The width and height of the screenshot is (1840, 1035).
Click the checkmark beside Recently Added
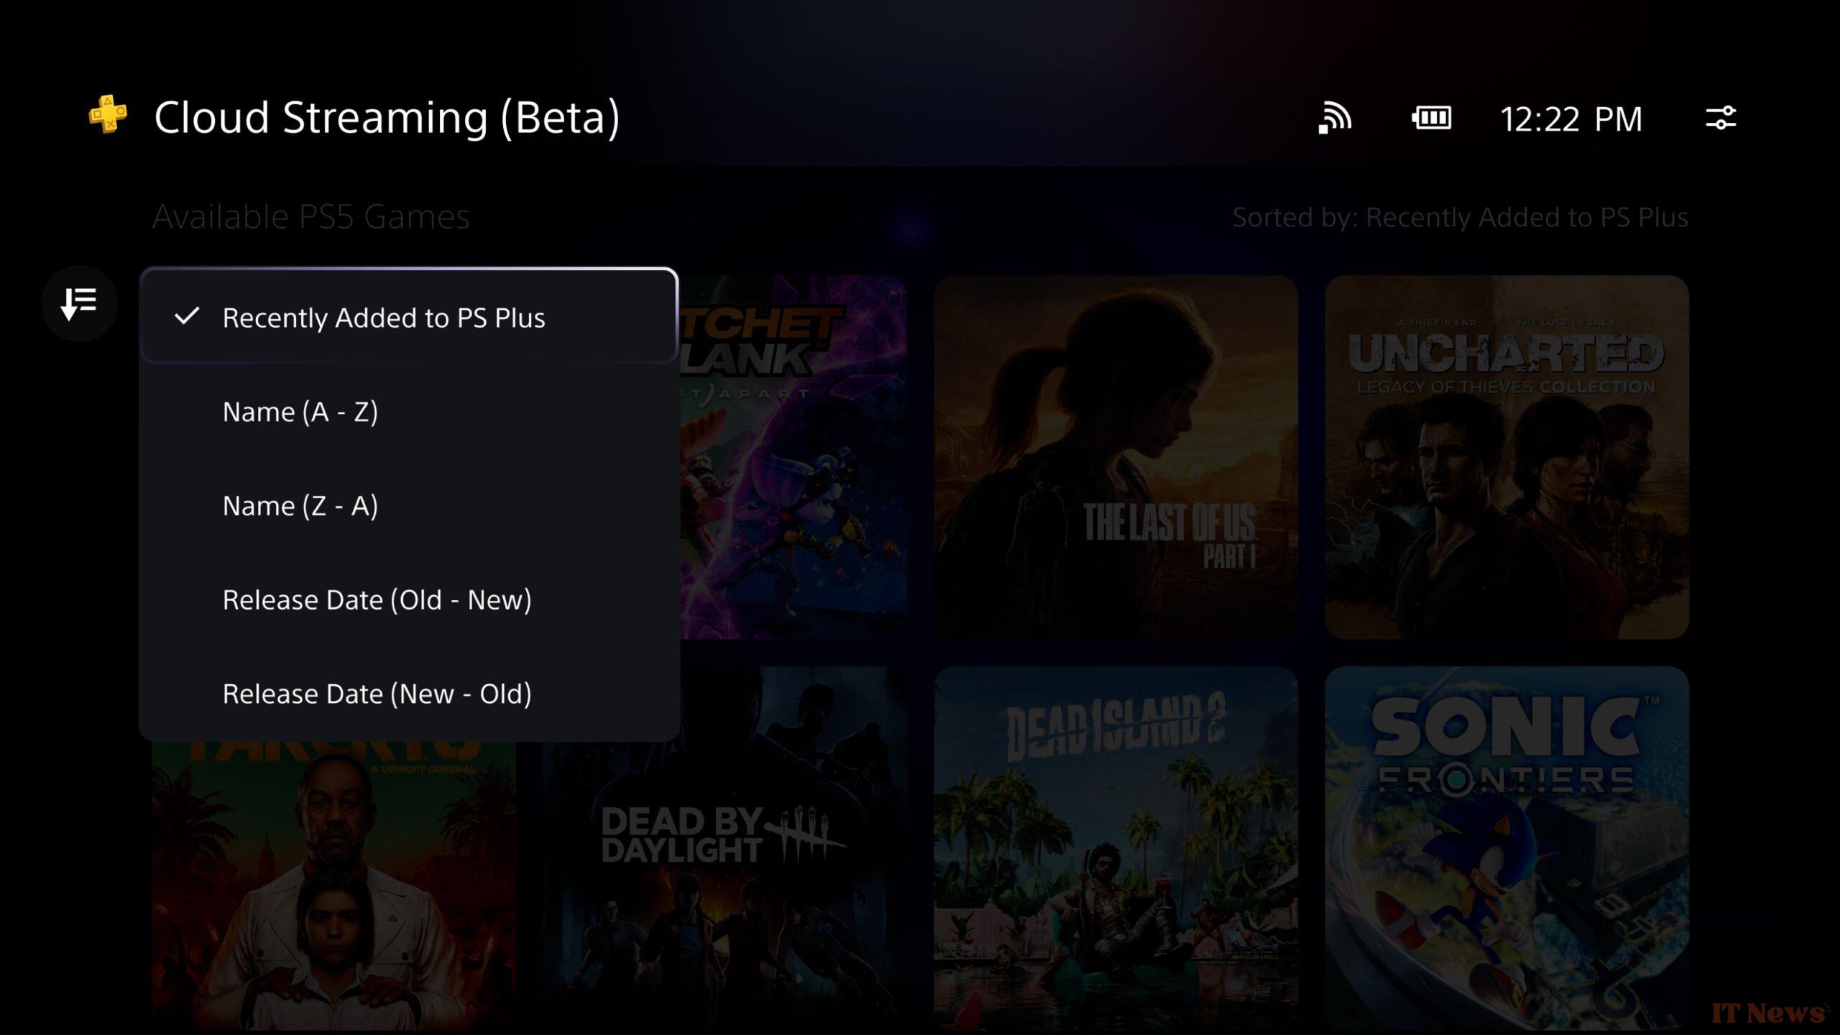187,316
